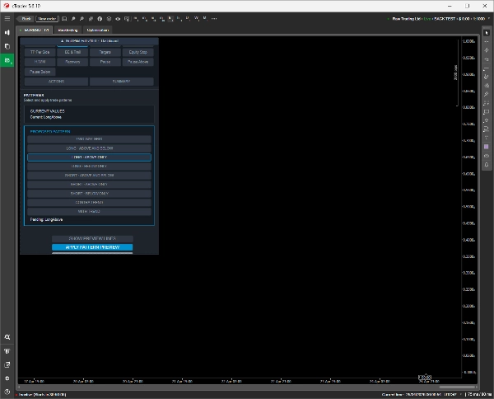This screenshot has width=494, height=399.
Task: Open the Pause Below section
Action: pos(40,72)
